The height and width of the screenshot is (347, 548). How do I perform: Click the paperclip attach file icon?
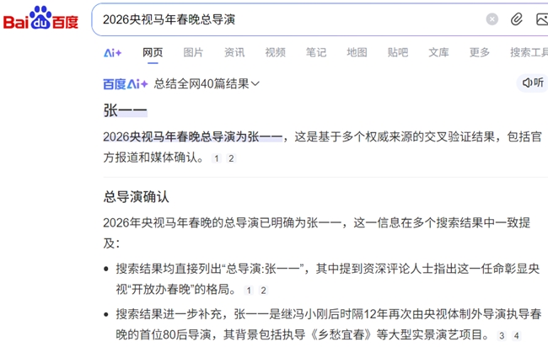point(517,19)
